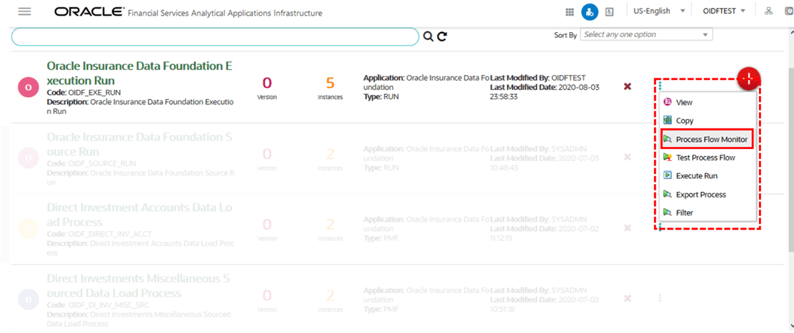Click Last Modified Date 2020-07-03 text
This screenshot has height=333, width=794.
pos(545,162)
